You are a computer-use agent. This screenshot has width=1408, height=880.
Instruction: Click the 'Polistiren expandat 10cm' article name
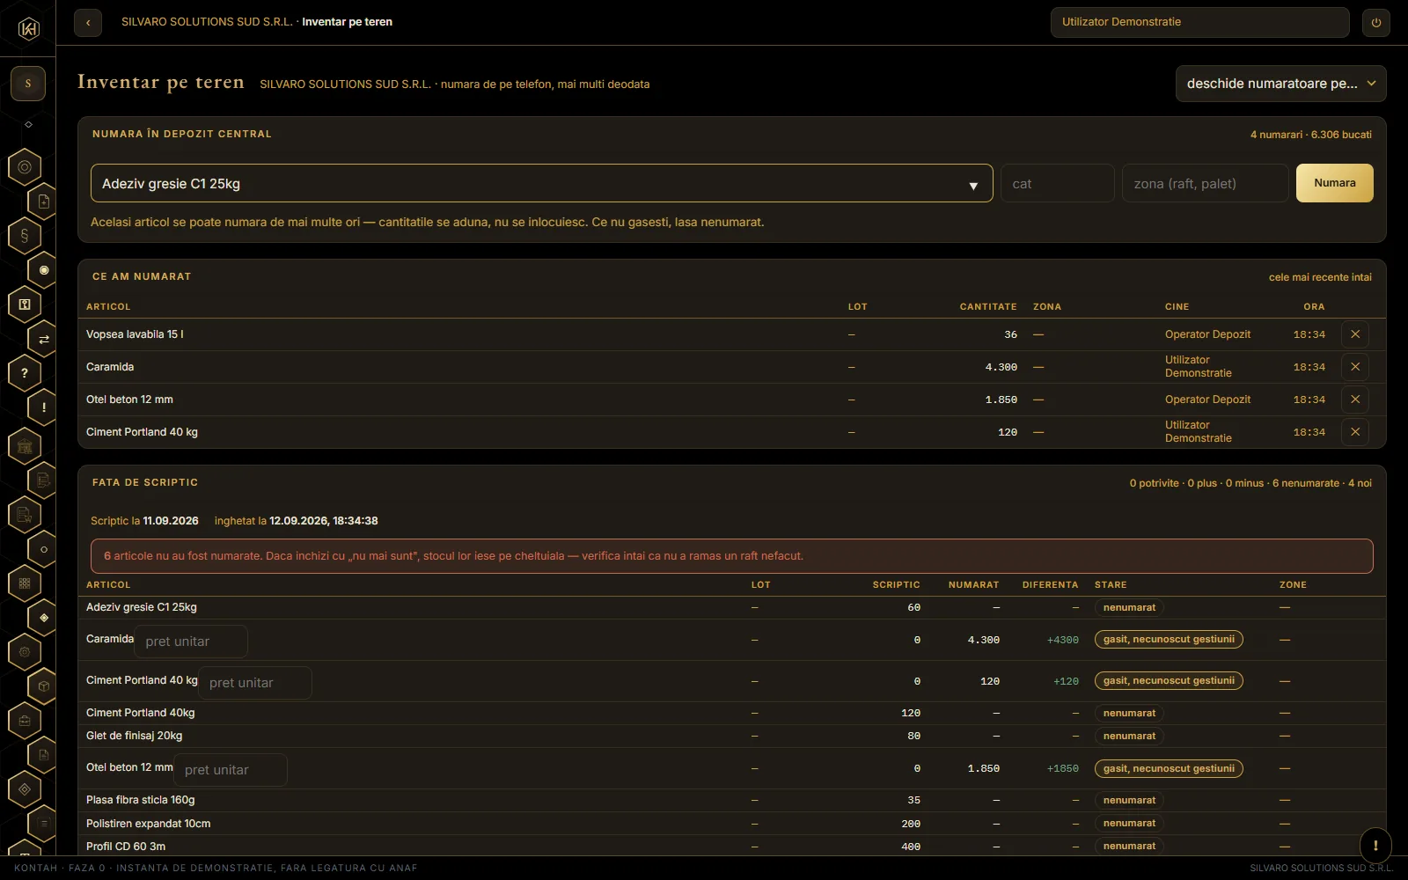tap(148, 824)
